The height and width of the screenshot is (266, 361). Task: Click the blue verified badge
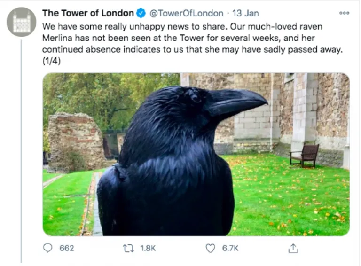click(141, 13)
